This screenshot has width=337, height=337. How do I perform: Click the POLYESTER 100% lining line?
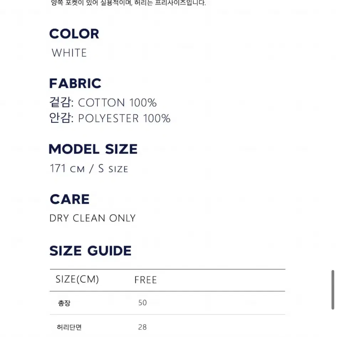click(x=110, y=118)
